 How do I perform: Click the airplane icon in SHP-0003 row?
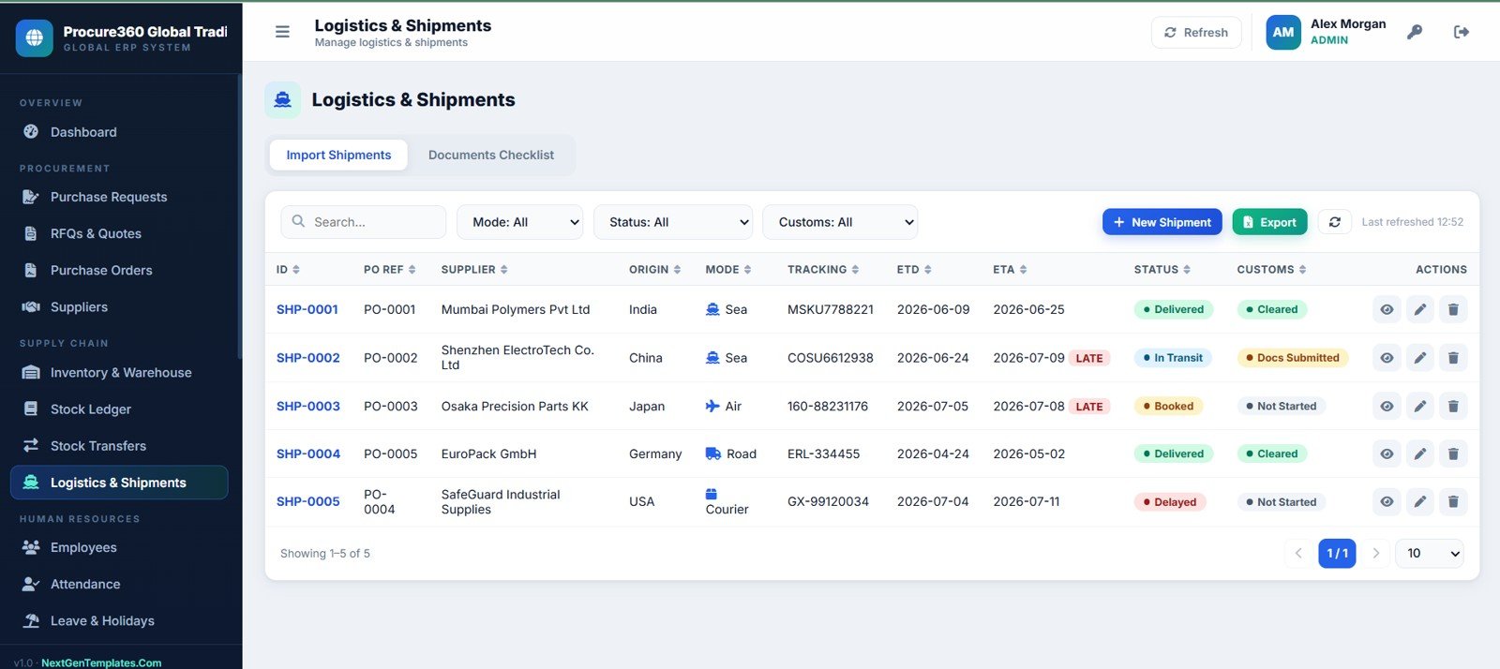coord(712,406)
